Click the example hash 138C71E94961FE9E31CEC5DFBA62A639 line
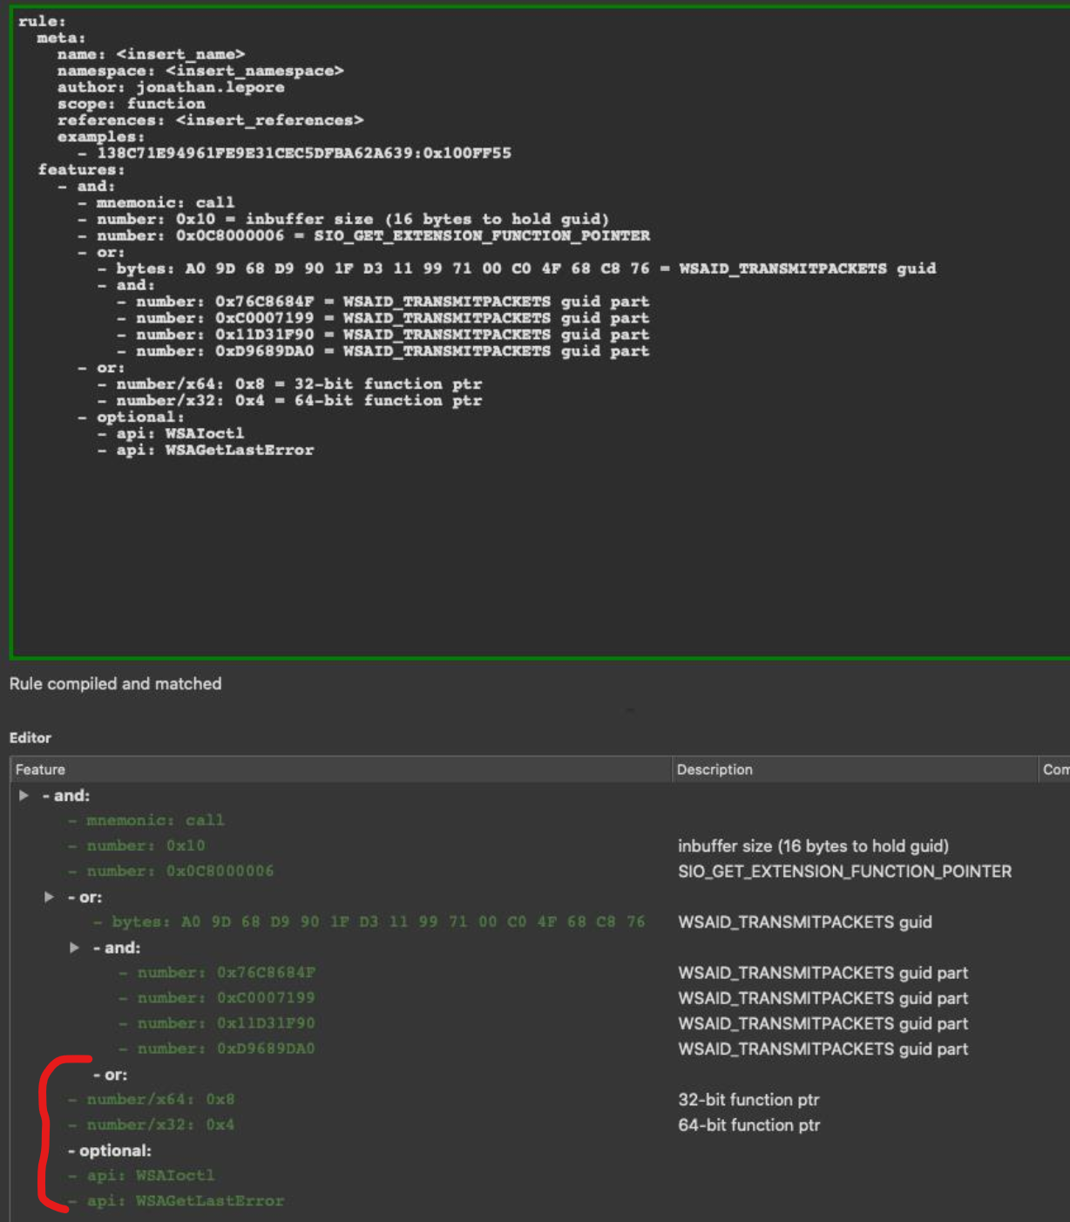 [x=295, y=153]
